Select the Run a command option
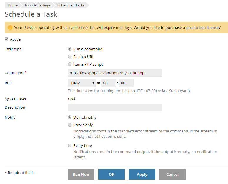Screen dimensions: 228x184 [70, 49]
